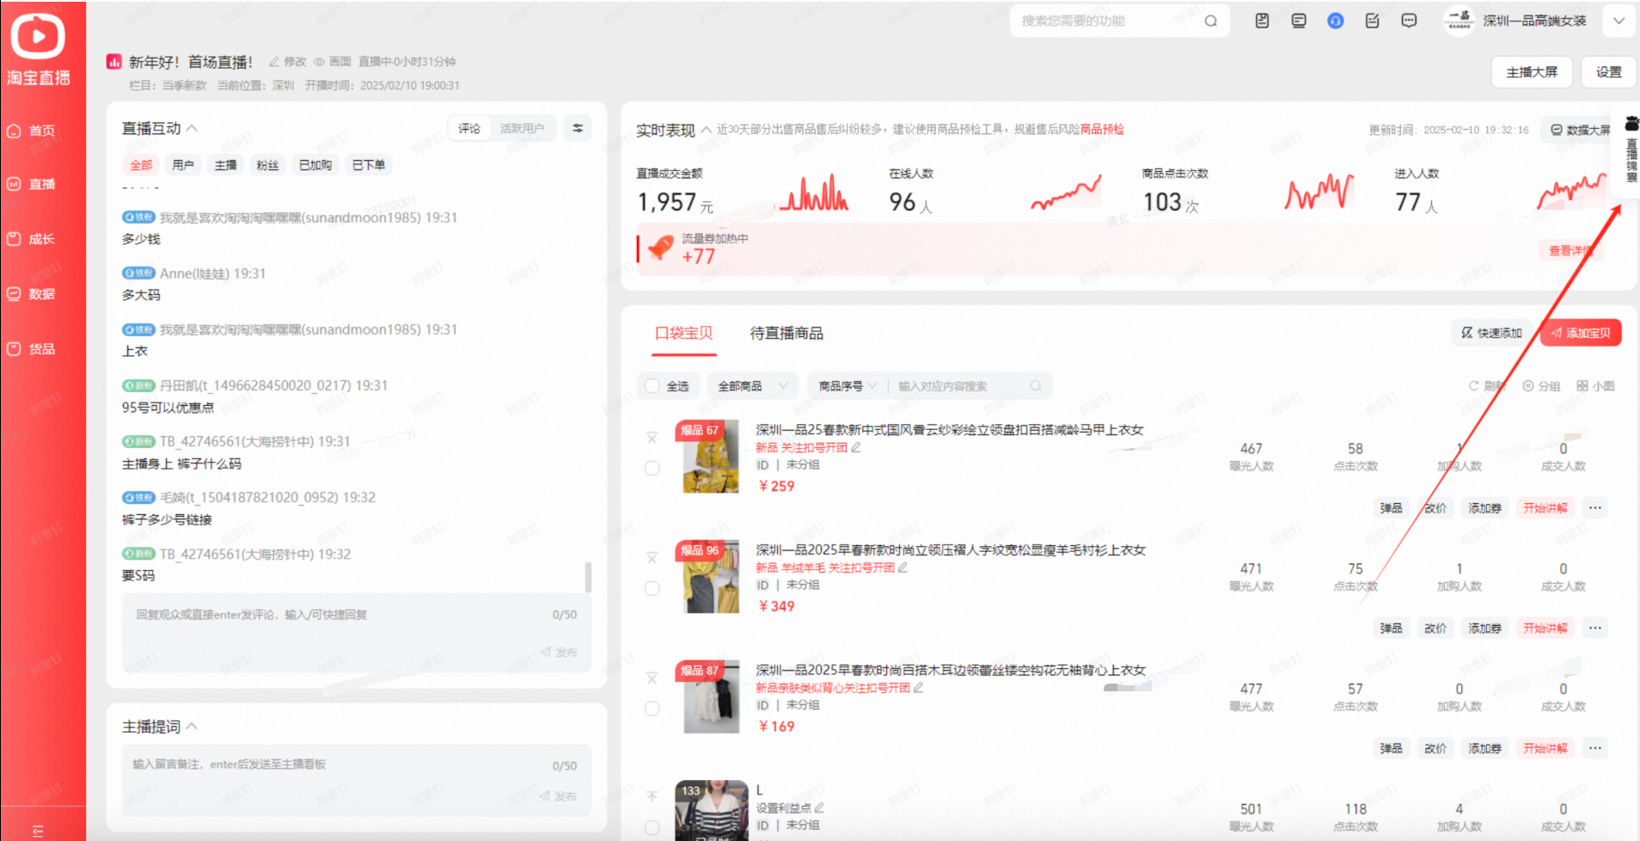Click the 主播大屏 button
The height and width of the screenshot is (841, 1640).
[x=1532, y=72]
